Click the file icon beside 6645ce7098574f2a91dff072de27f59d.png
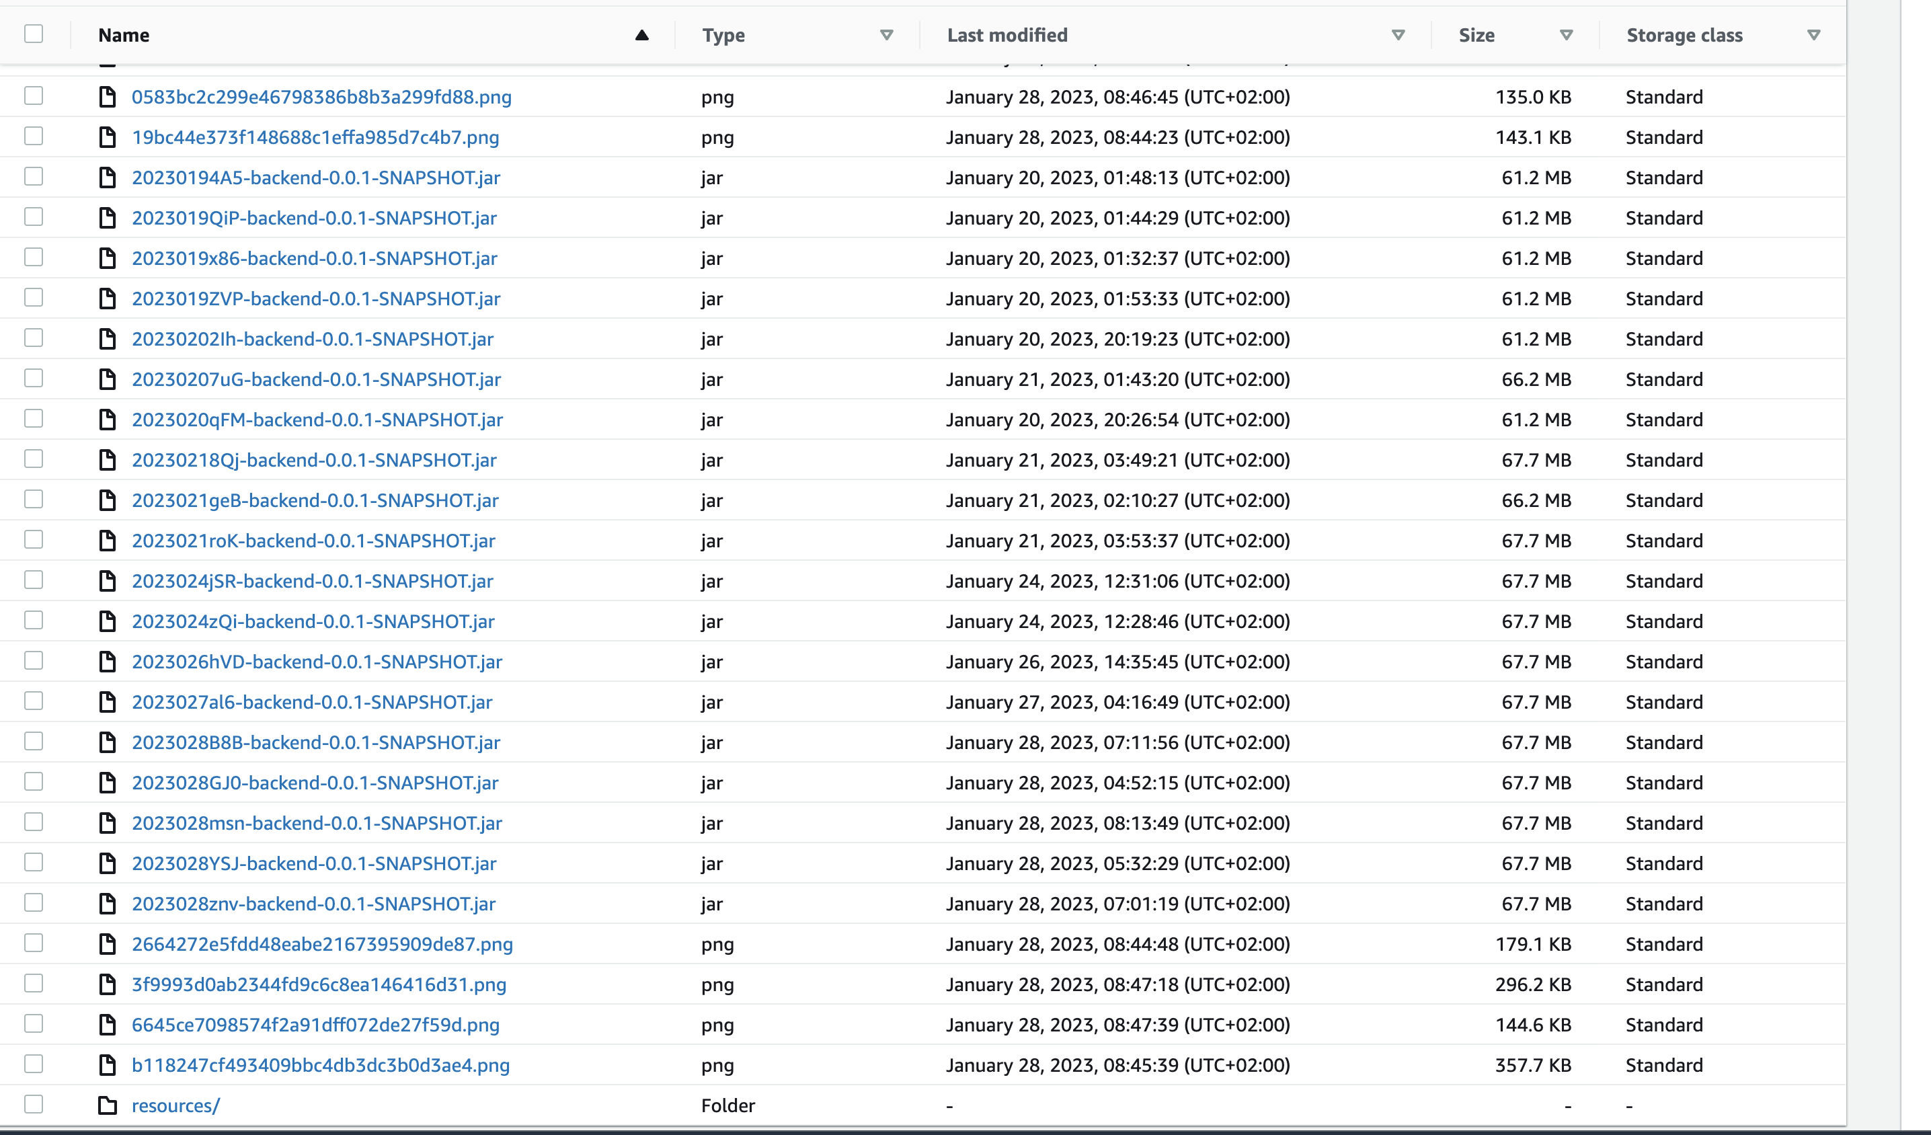Viewport: 1931px width, 1135px height. [108, 1025]
